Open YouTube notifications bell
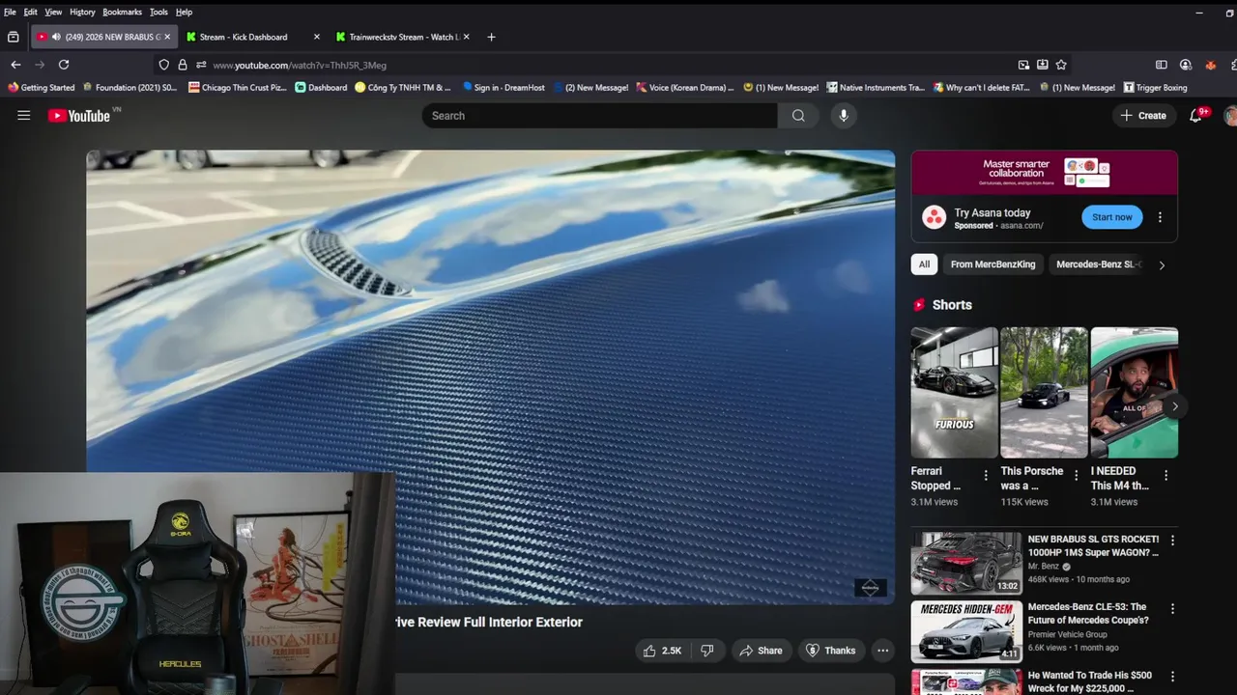This screenshot has height=695, width=1237. (1196, 115)
